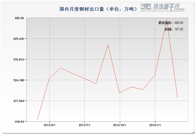Viewport: 196px width, 135px height.
Task: Select the 2014/1/1 x-axis label
Action: coord(155,125)
